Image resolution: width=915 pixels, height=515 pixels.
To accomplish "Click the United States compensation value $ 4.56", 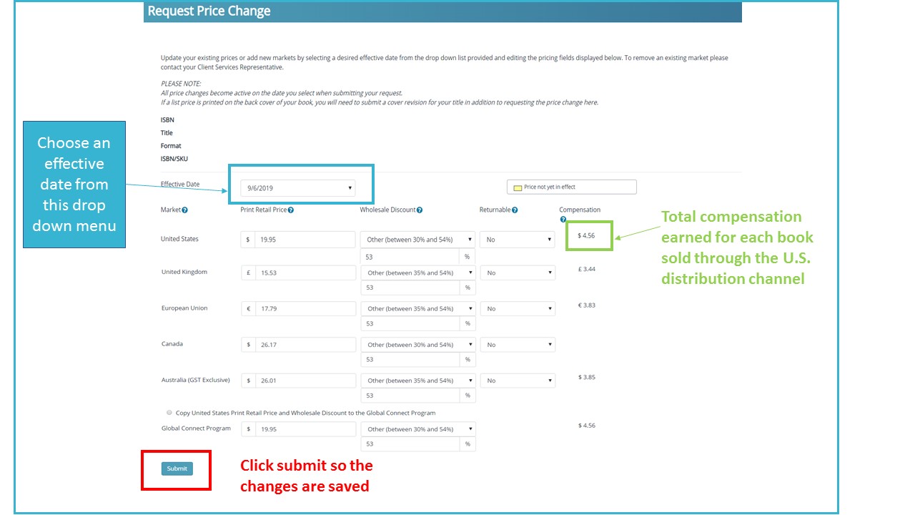I will click(x=586, y=235).
